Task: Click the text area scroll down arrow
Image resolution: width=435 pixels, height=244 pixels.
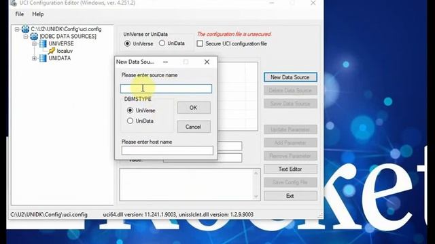Action: pyautogui.click(x=256, y=197)
